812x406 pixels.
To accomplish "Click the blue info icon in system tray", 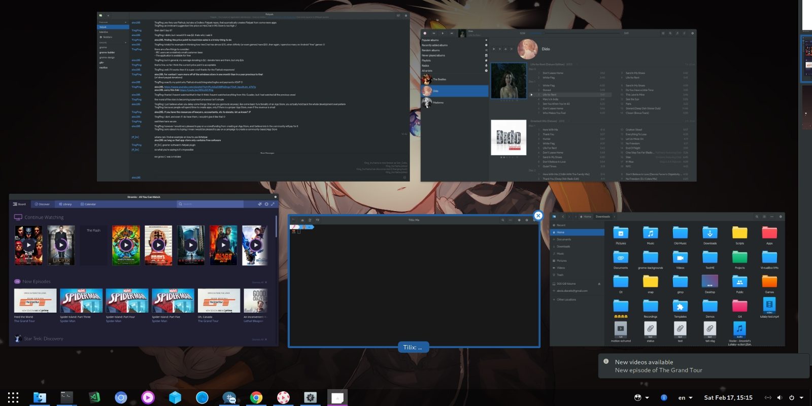I will tap(664, 397).
